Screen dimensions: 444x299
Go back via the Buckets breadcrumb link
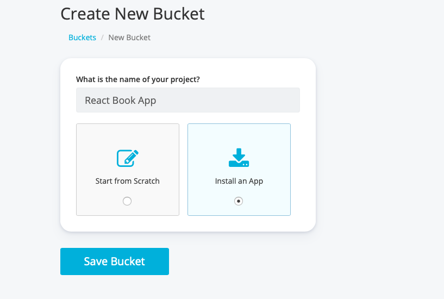click(x=82, y=38)
